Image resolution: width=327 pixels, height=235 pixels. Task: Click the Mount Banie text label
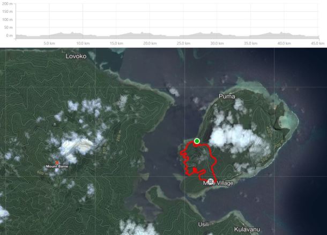pyautogui.click(x=57, y=167)
